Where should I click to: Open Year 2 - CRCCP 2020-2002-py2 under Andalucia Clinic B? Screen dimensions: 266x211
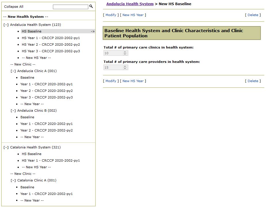tap(47, 130)
